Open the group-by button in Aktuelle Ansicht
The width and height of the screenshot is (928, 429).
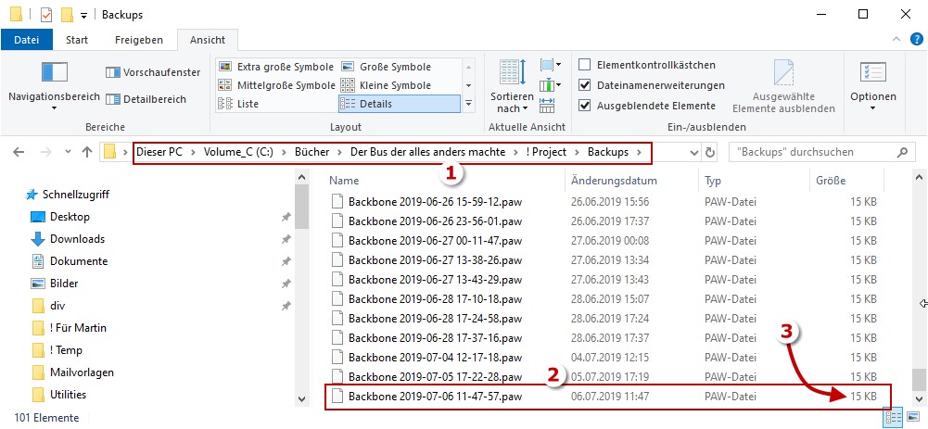pos(551,65)
